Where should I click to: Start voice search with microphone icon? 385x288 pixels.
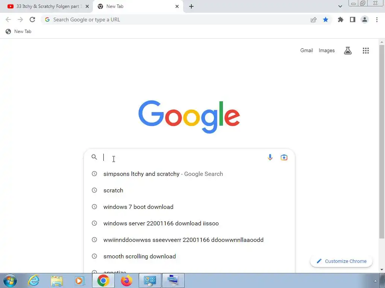[x=270, y=157]
